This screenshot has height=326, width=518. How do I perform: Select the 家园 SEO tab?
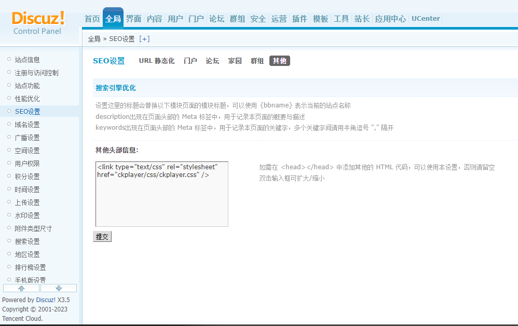pos(235,61)
